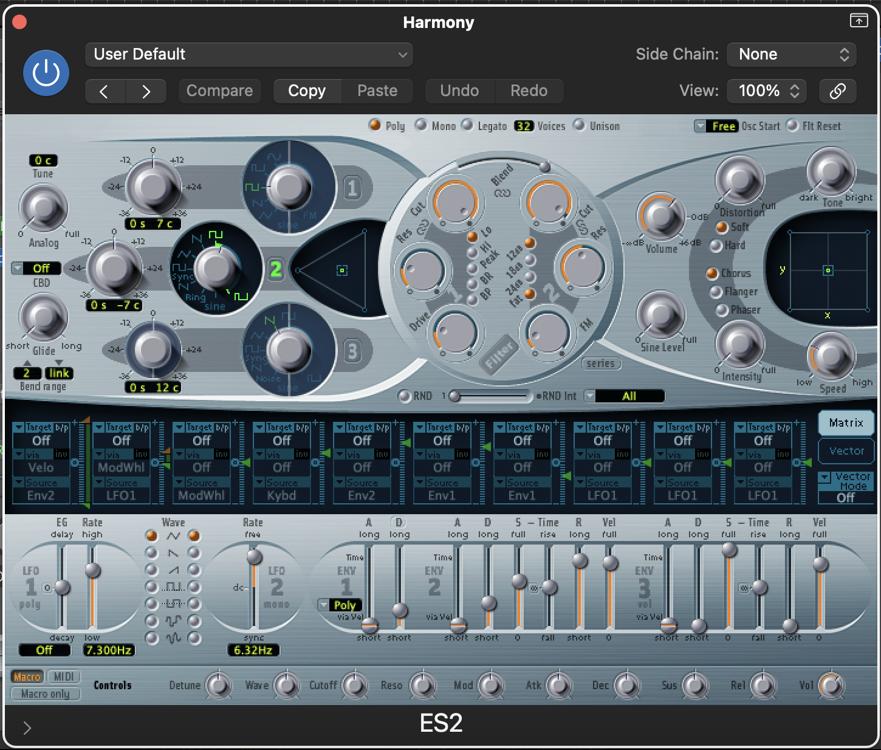Click the Macro only button
This screenshot has height=750, width=881.
[46, 694]
